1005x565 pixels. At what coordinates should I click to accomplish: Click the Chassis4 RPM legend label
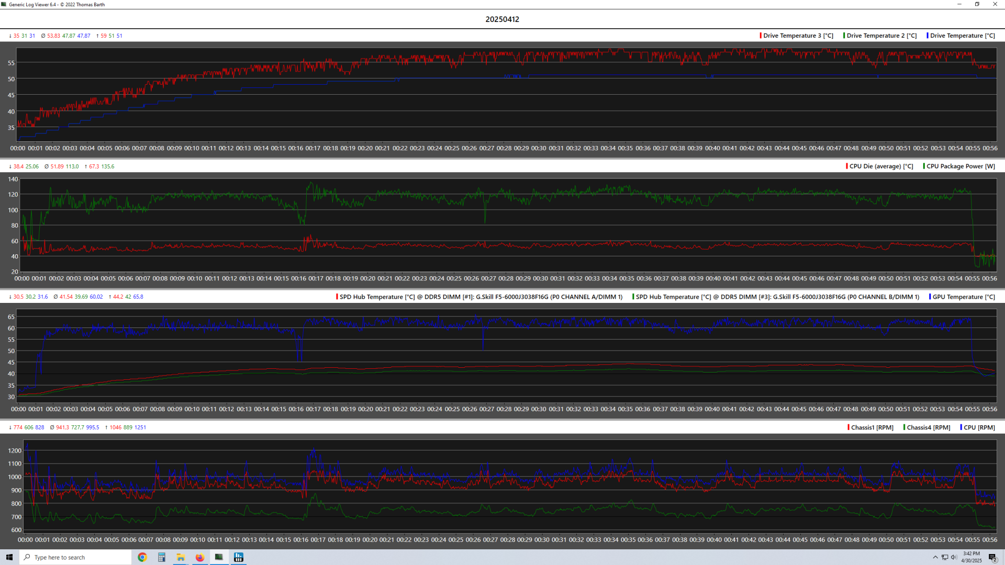[928, 427]
